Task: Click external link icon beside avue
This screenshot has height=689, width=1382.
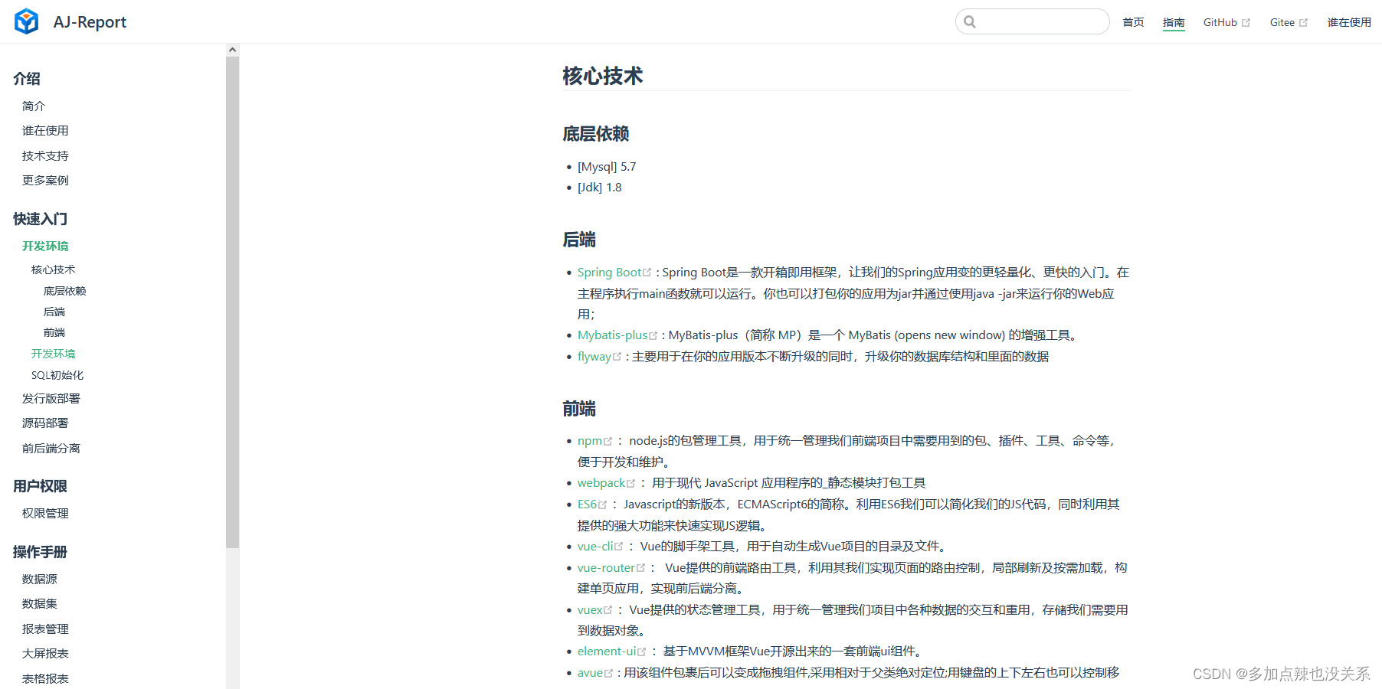Action: coord(609,673)
